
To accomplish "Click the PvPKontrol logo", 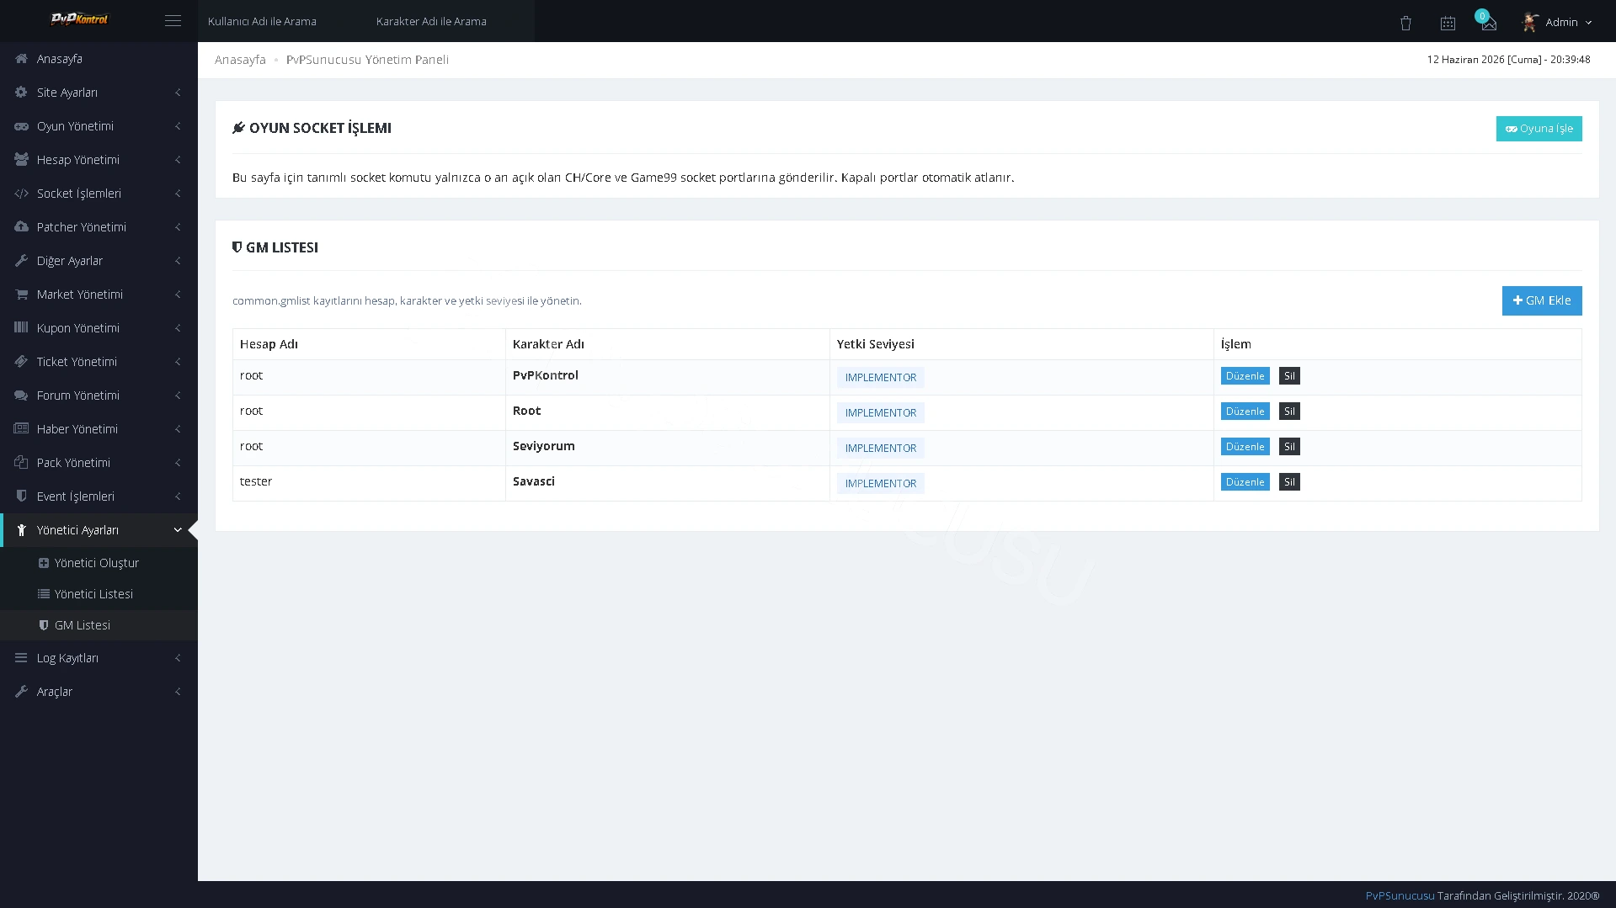I will 79,19.
